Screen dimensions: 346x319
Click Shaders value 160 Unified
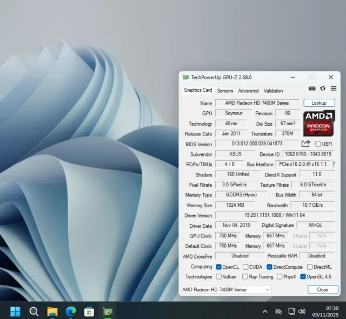click(238, 174)
